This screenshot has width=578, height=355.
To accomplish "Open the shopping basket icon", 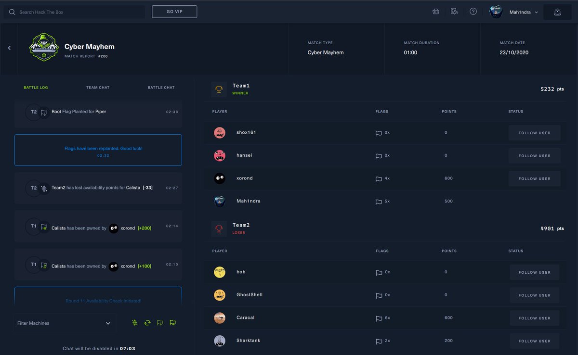I will (x=436, y=12).
